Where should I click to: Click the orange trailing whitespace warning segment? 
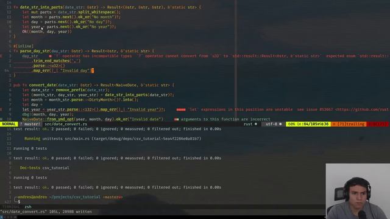point(349,124)
